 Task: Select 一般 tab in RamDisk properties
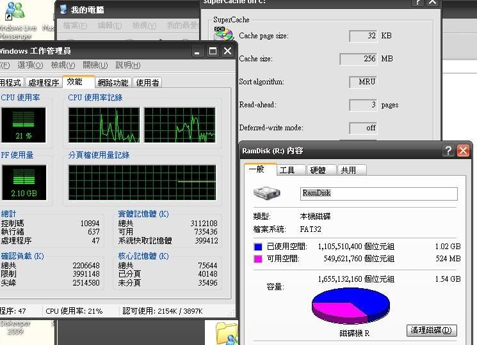pos(260,169)
